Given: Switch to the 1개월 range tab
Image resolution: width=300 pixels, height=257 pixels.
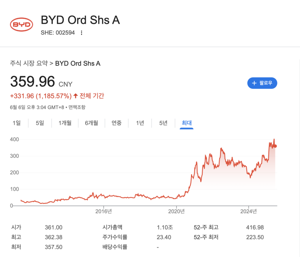Looking at the screenshot, I should (65, 123).
